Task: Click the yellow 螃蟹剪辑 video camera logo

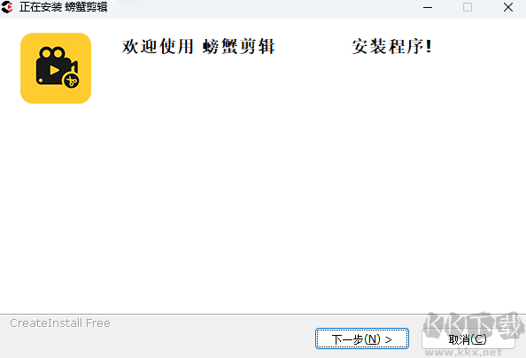Action: pos(56,68)
